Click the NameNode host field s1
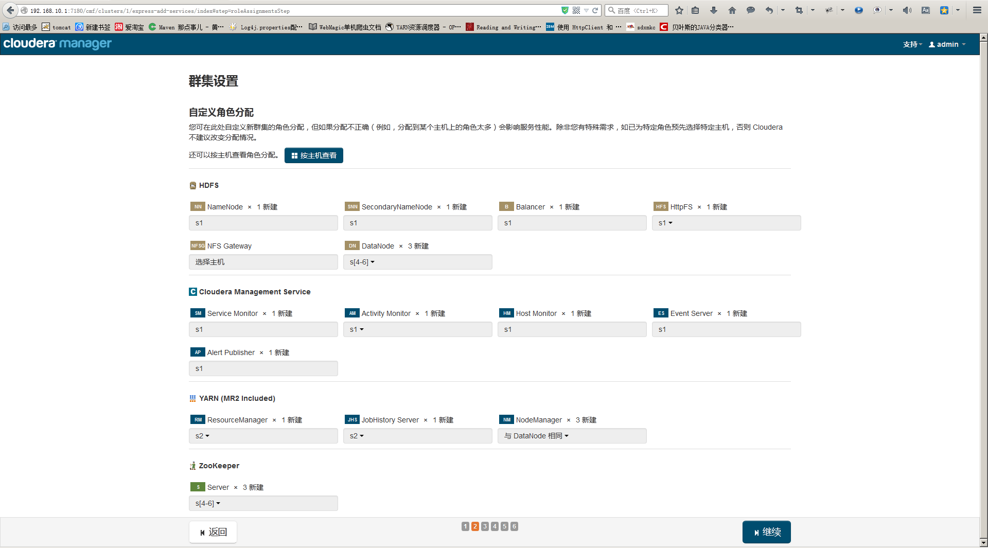This screenshot has height=548, width=988. coord(263,223)
